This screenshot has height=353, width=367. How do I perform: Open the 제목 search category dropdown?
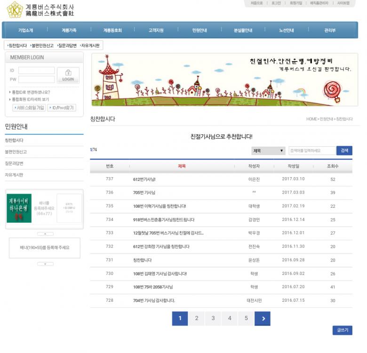268,151
